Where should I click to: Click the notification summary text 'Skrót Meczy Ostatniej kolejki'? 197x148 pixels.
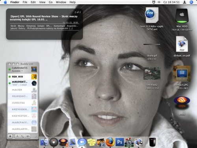(x=44, y=27)
